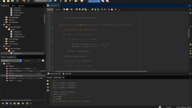This screenshot has height=108, width=192.
Task: Select the Output - Laba5 (run) tab
Action: click(x=54, y=77)
